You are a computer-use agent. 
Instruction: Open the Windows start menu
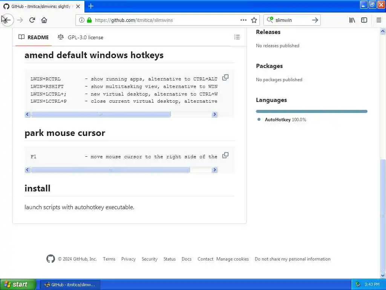pyautogui.click(x=18, y=284)
